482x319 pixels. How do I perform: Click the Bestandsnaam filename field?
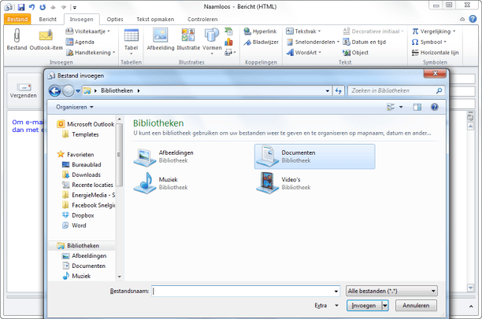tap(243, 291)
